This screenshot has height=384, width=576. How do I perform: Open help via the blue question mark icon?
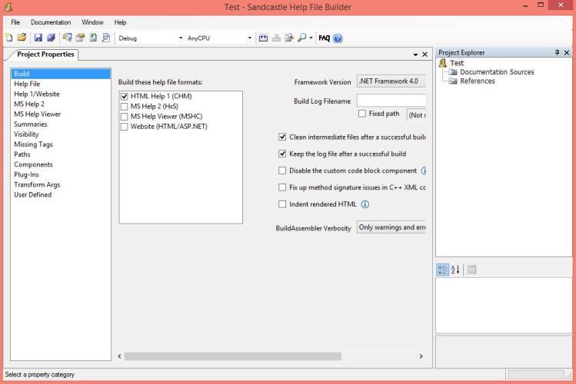(x=338, y=38)
